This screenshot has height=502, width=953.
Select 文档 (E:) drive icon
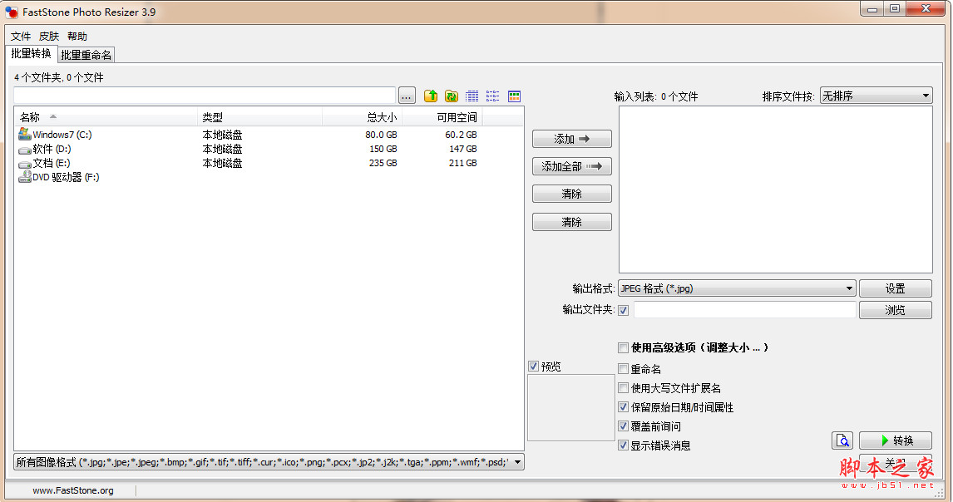[x=24, y=164]
